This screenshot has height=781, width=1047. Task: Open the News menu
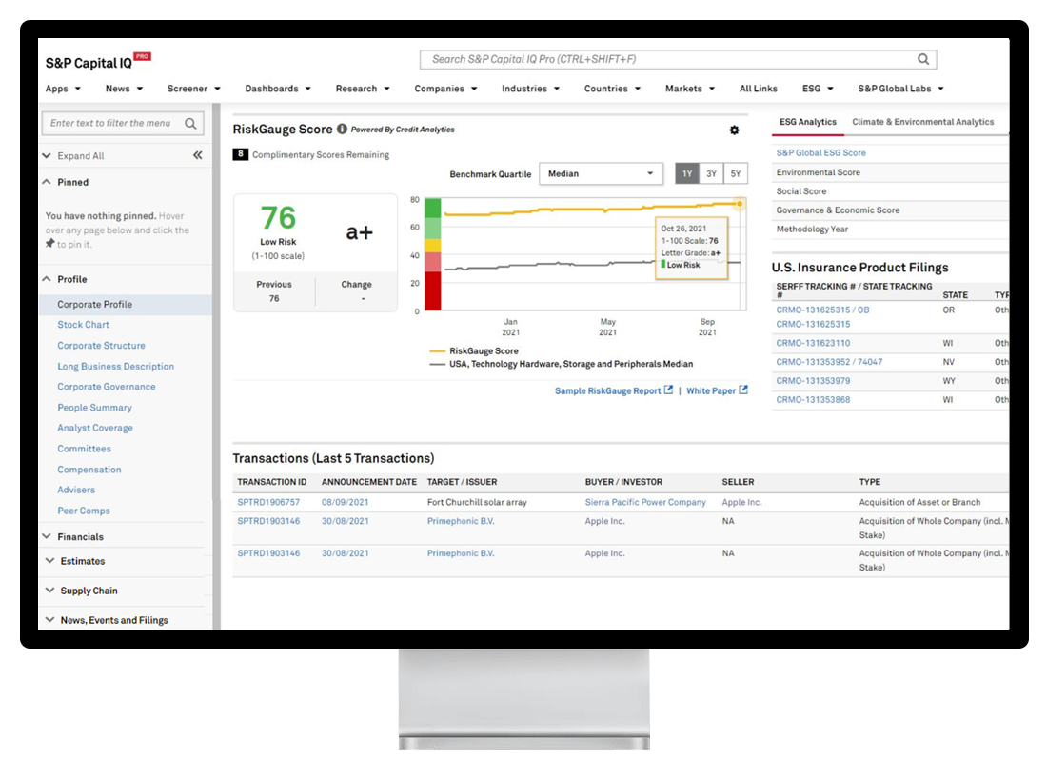pyautogui.click(x=124, y=89)
